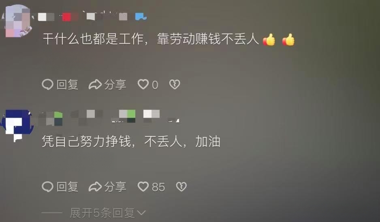This screenshot has height=222, width=380.
Task: Open the first commenter's blurred username
Action: [x=92, y=17]
